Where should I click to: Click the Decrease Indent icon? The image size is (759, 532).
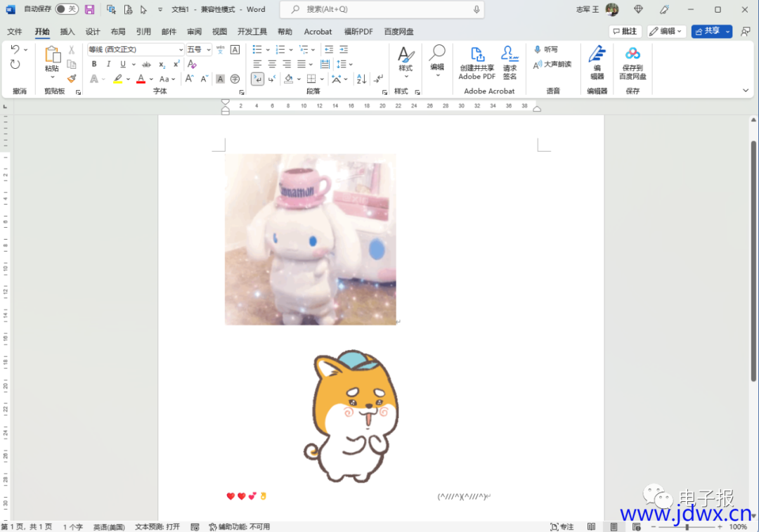(329, 49)
